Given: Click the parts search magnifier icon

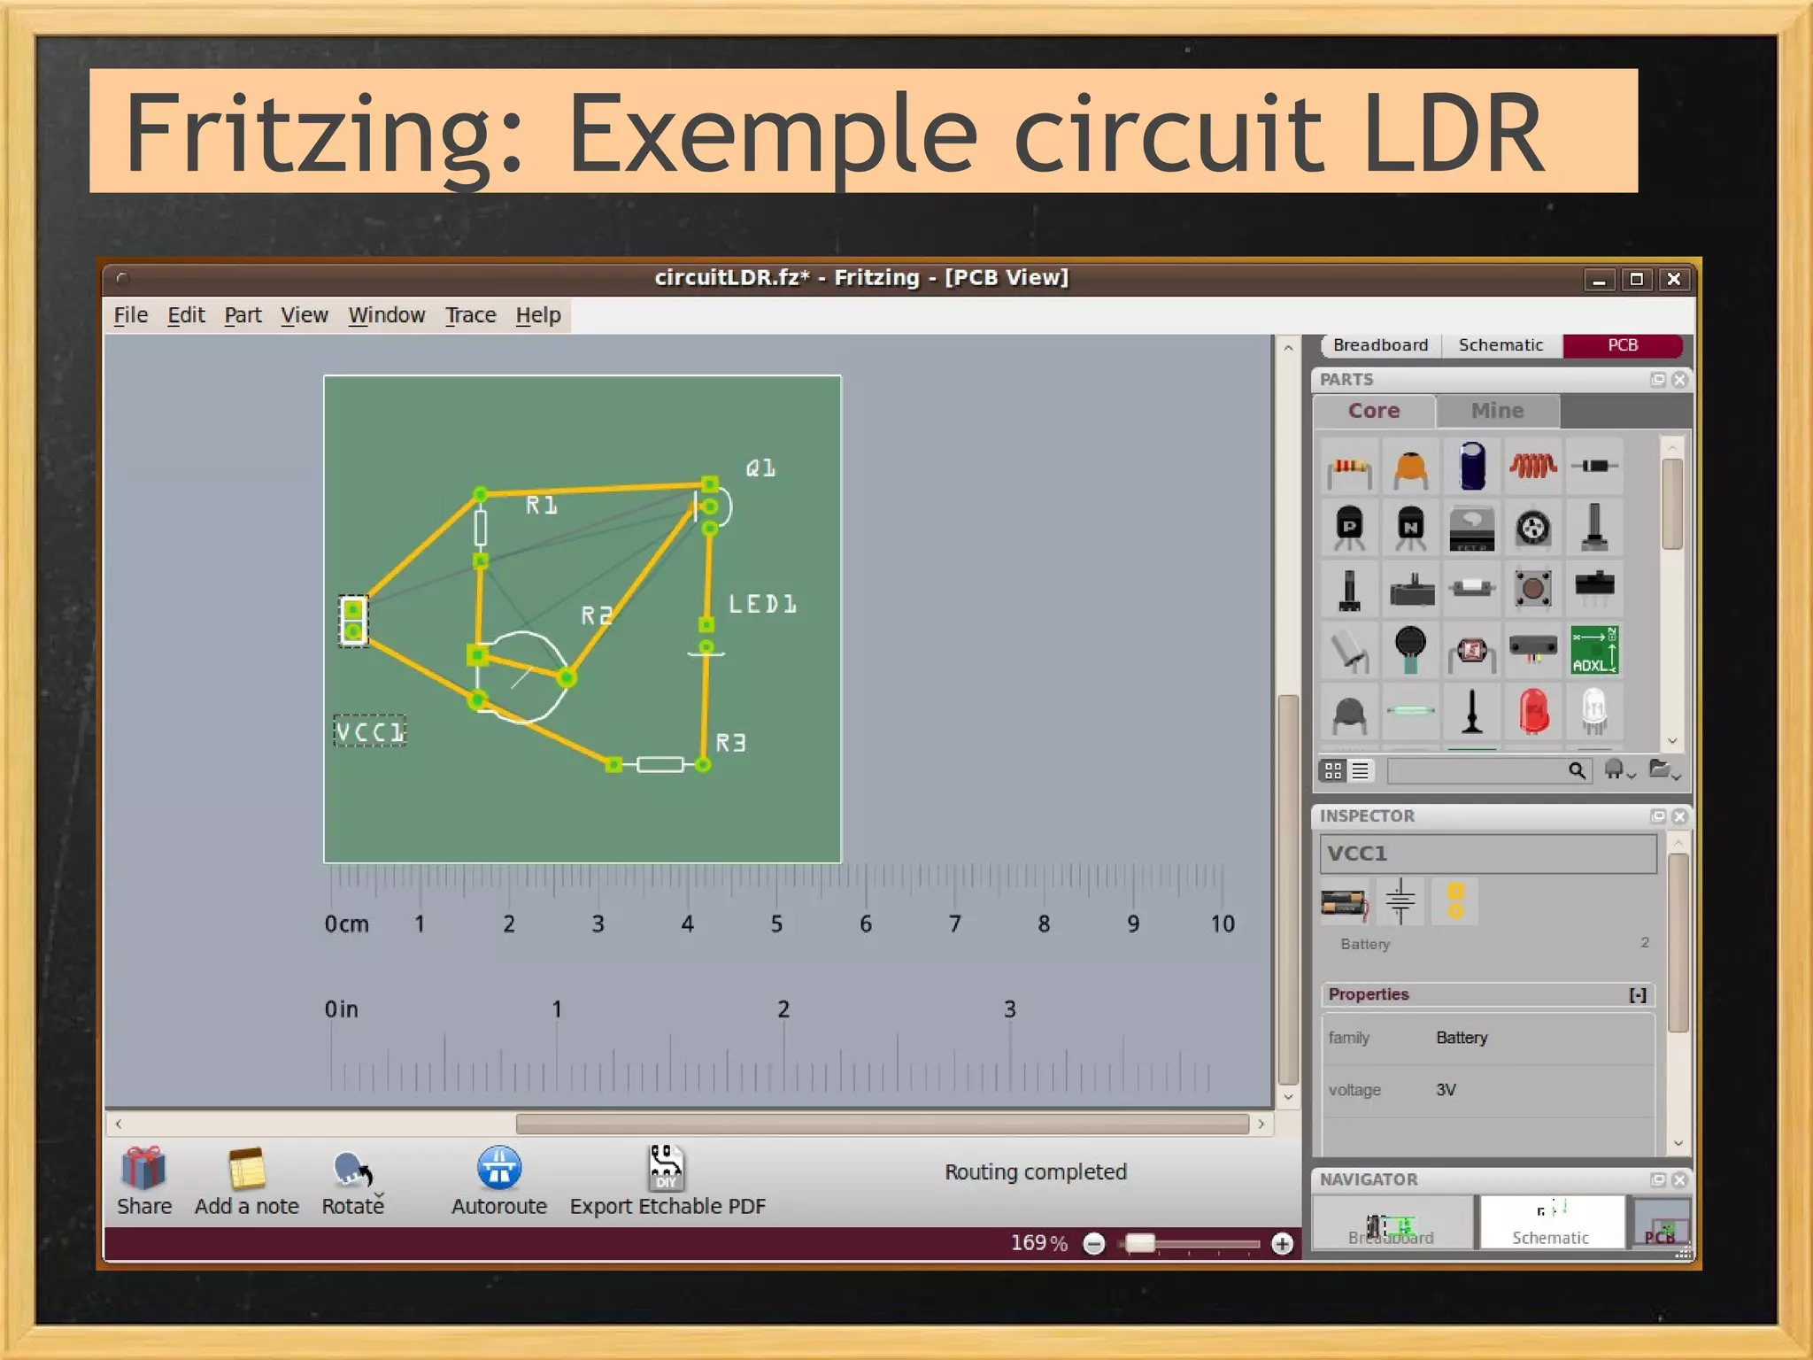Looking at the screenshot, I should pyautogui.click(x=1577, y=770).
